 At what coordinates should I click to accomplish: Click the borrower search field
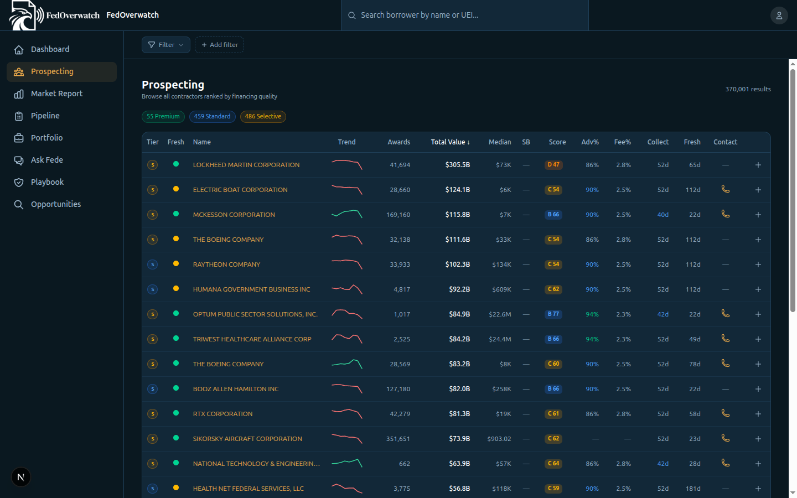coord(465,15)
